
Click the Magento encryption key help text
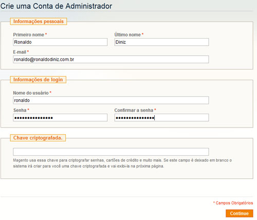[122, 163]
